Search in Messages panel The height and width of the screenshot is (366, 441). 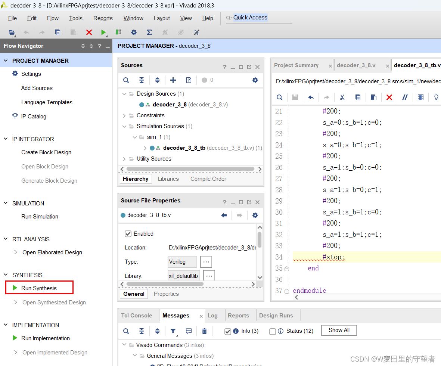pyautogui.click(x=126, y=331)
